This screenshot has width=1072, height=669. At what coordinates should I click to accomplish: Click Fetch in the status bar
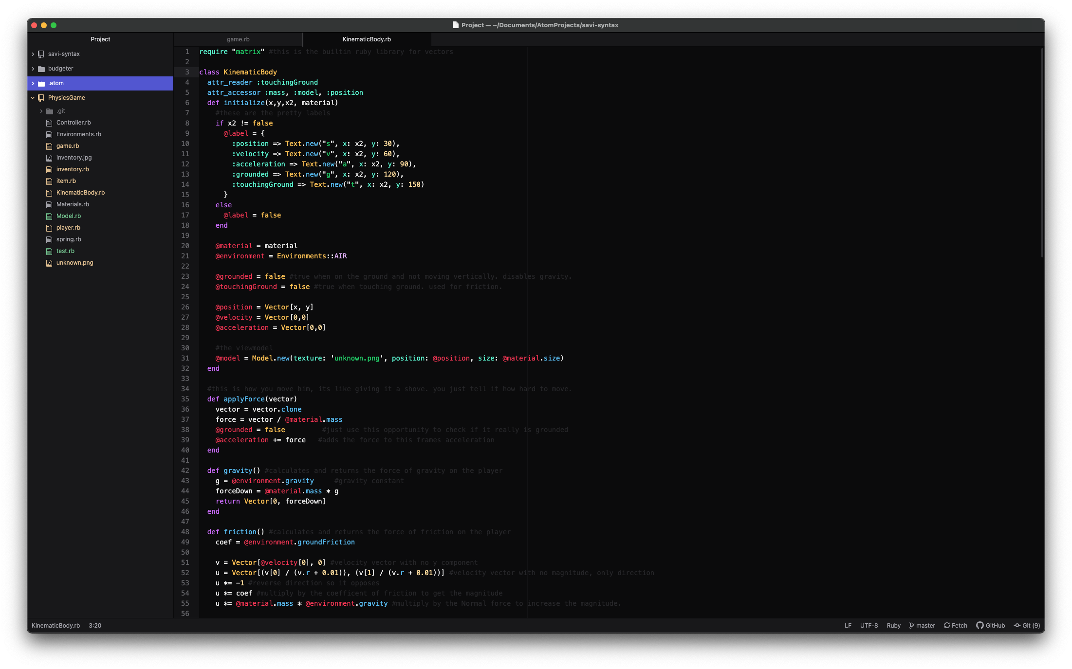(x=956, y=625)
